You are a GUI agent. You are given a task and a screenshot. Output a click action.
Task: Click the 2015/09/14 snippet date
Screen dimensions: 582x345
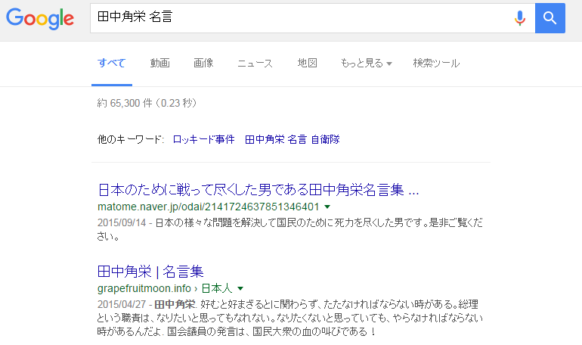122,222
